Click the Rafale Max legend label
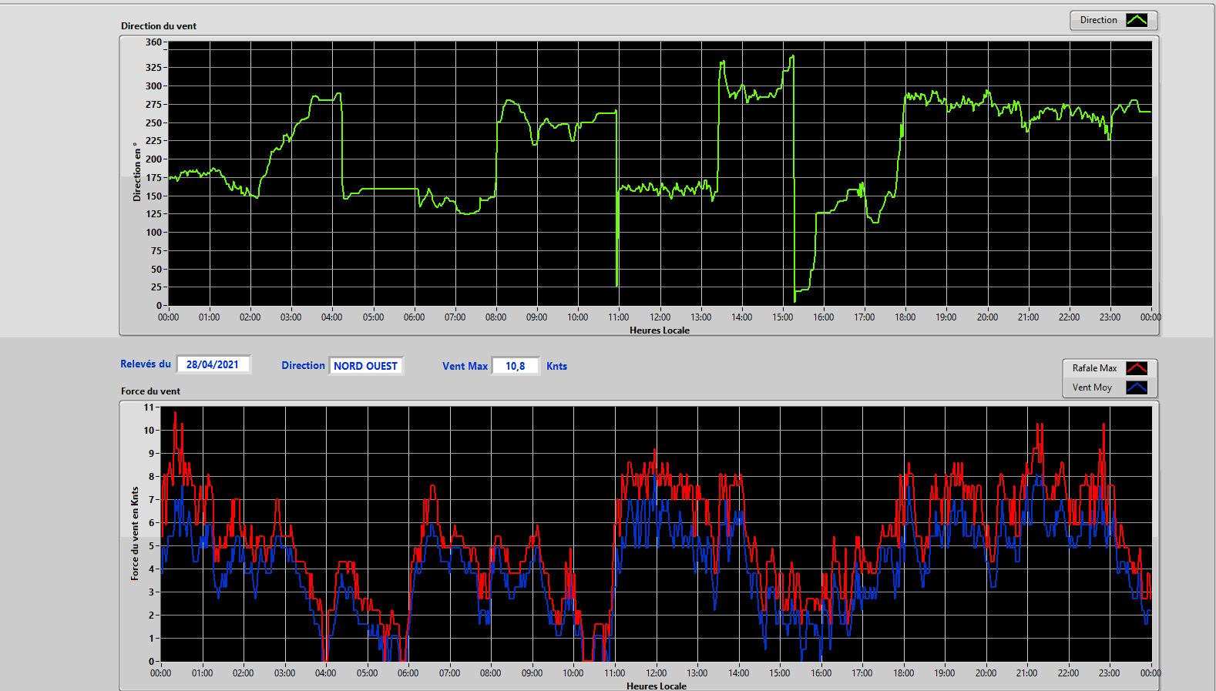The width and height of the screenshot is (1216, 691). click(x=1094, y=368)
